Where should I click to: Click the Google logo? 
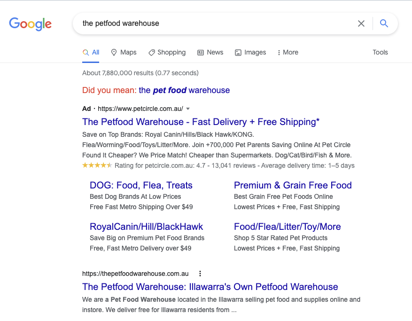tap(30, 23)
